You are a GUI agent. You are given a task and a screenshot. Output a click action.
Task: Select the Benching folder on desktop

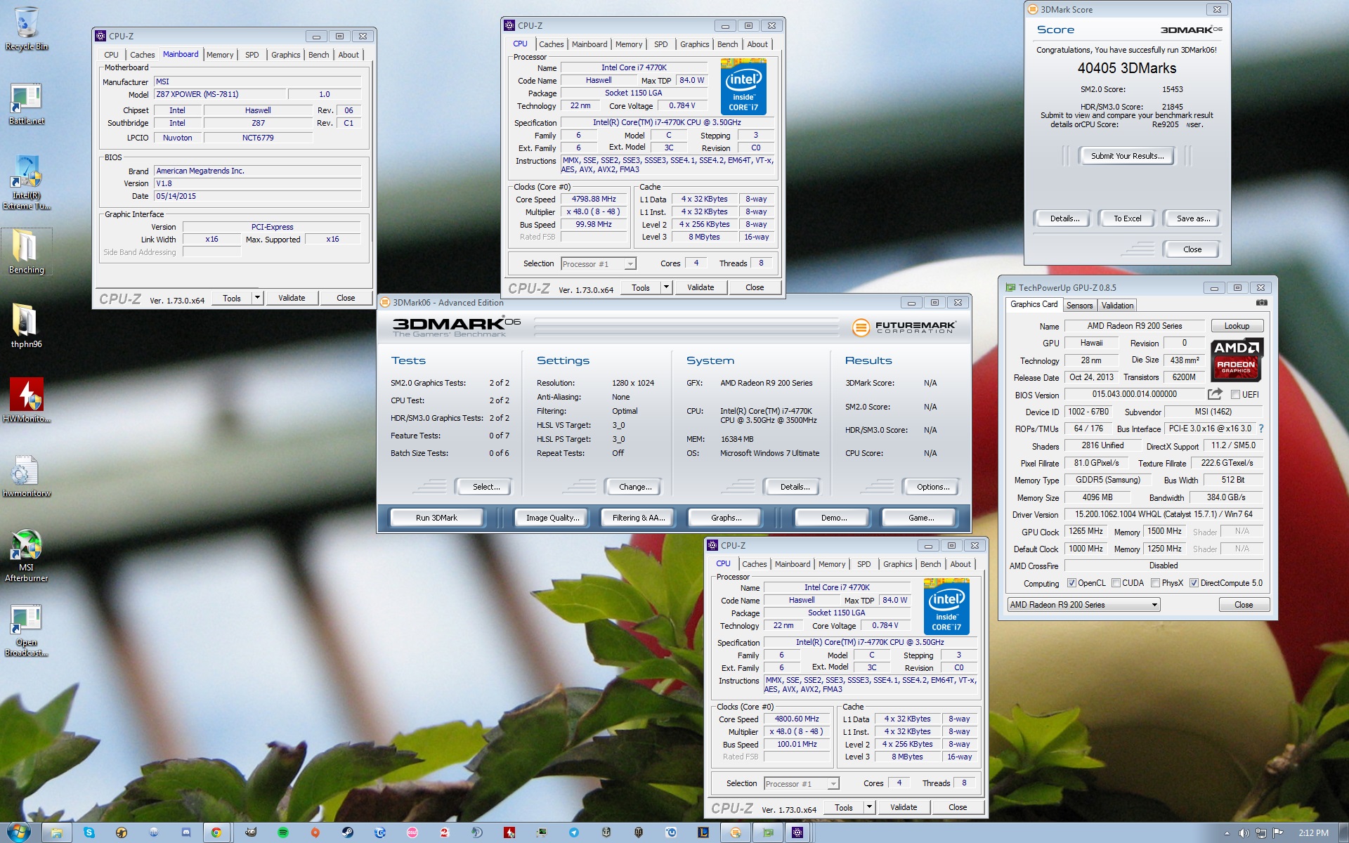27,251
